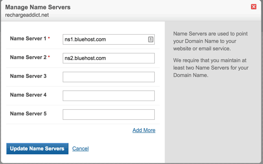The height and width of the screenshot is (164, 263).
Task: Click into the Name Server 4 input box
Action: (109, 96)
